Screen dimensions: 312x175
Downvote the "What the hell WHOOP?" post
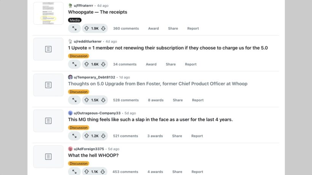103,172
